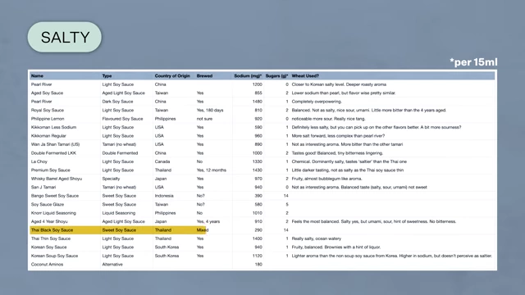Click the 'La Choy' name cell

(x=39, y=161)
